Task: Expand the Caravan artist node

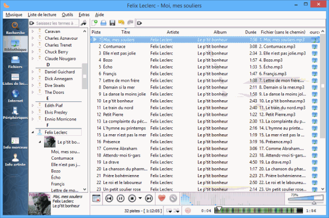Action: [33, 31]
